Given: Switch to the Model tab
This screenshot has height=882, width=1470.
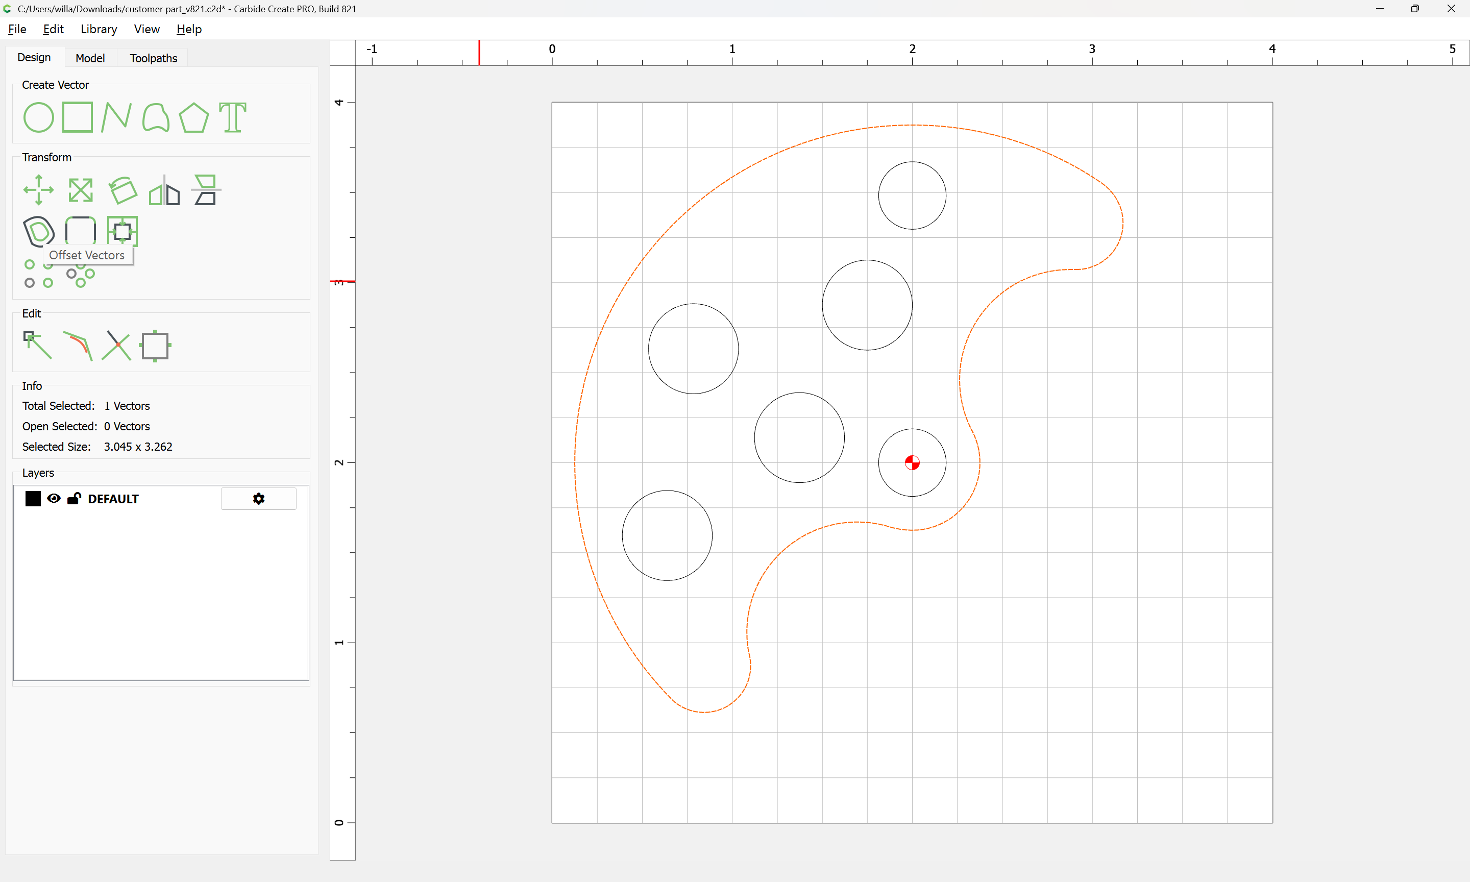Looking at the screenshot, I should click(x=90, y=58).
